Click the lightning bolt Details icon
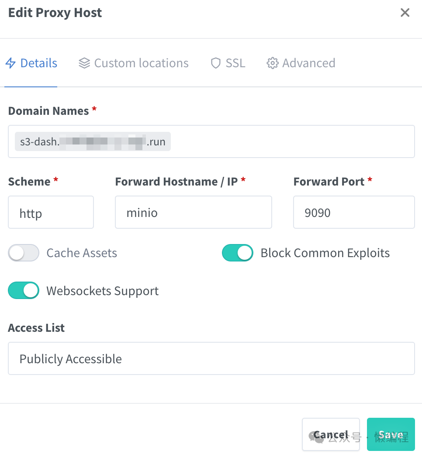This screenshot has height=454, width=422. click(x=11, y=63)
